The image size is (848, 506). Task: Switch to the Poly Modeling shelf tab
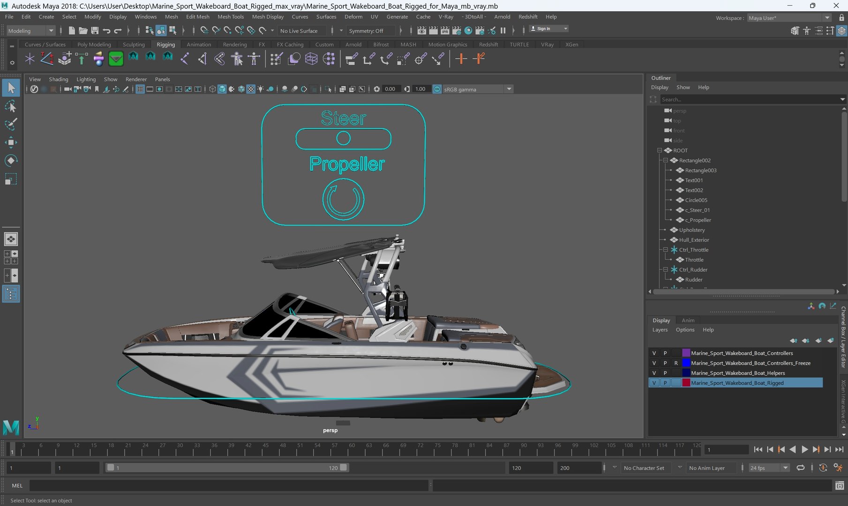pyautogui.click(x=94, y=45)
